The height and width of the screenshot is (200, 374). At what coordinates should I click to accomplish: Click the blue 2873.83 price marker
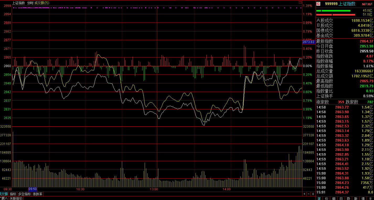308,42
